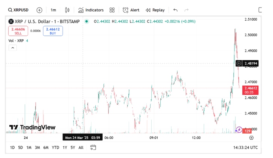Viewport: 273px width, 158px height.
Task: Create a new price Alert
Action: (131, 10)
